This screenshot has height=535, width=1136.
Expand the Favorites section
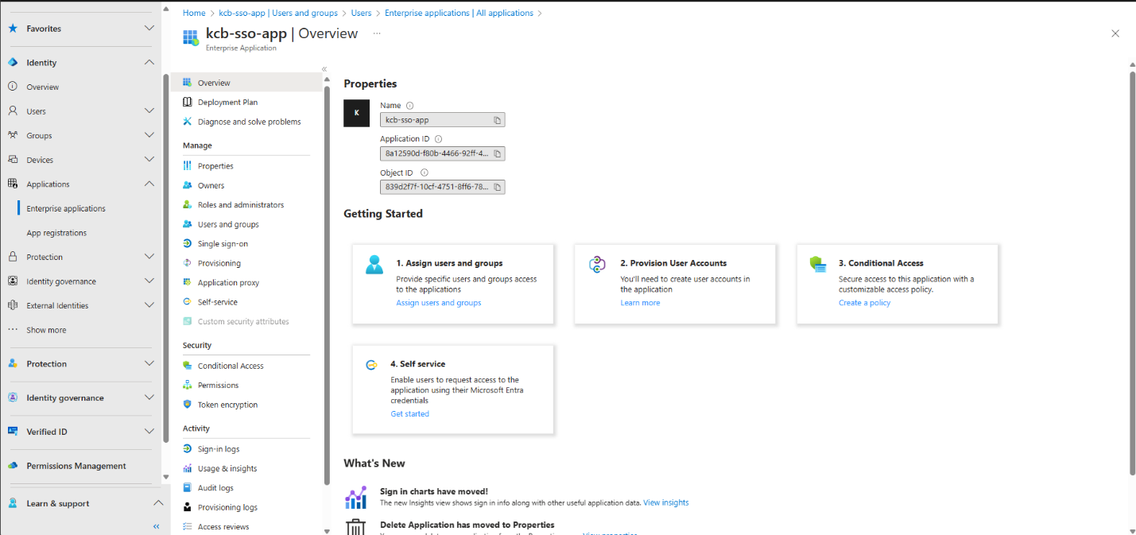[x=149, y=29]
